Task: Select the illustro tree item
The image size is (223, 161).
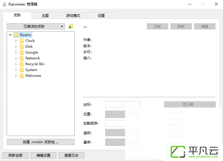Action: pyautogui.click(x=25, y=35)
